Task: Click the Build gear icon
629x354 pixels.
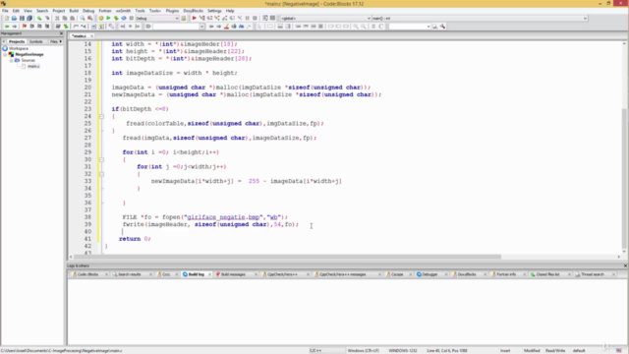Action: (100, 18)
